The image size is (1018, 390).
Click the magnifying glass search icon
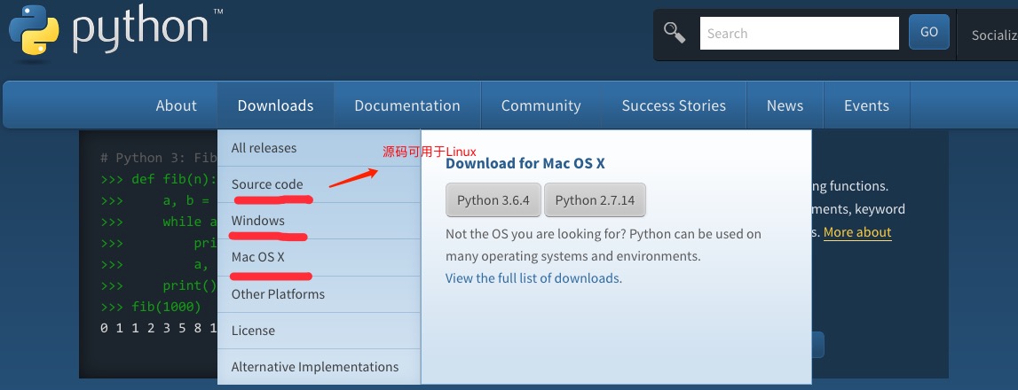[675, 33]
